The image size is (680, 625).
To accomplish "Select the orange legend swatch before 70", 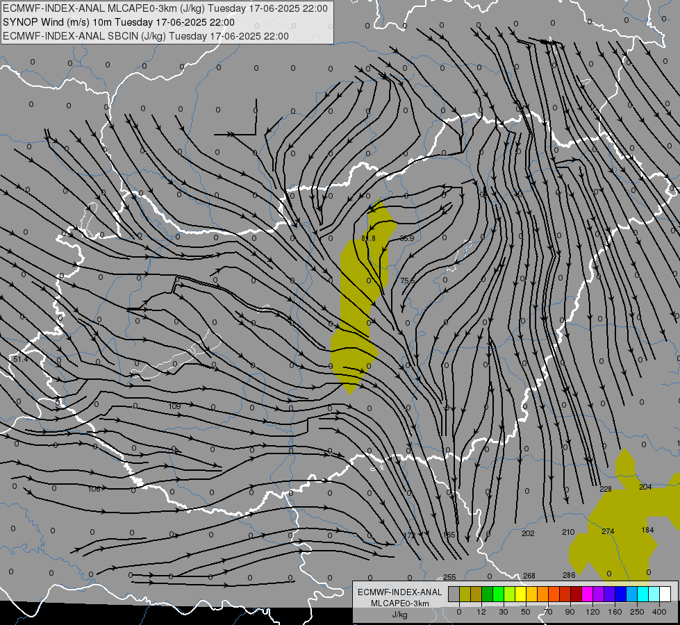I will pos(543,594).
